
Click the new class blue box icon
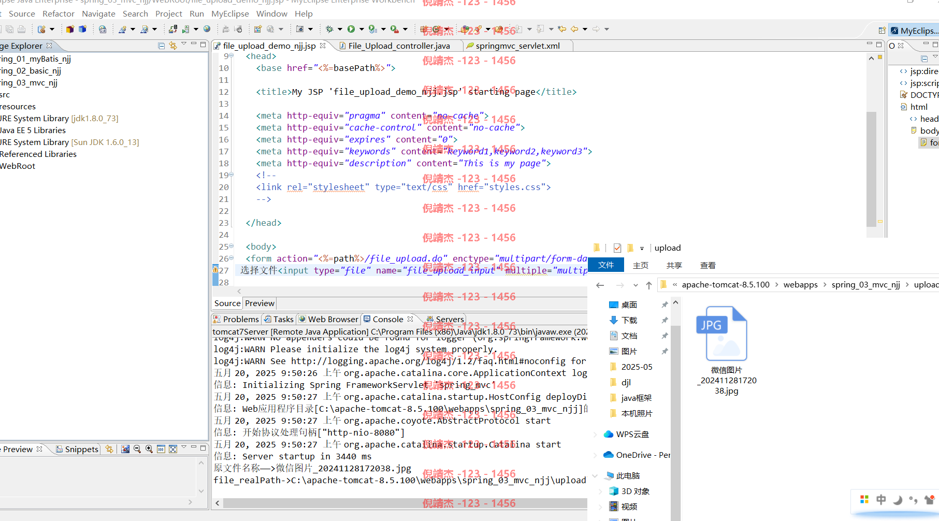pos(82,29)
